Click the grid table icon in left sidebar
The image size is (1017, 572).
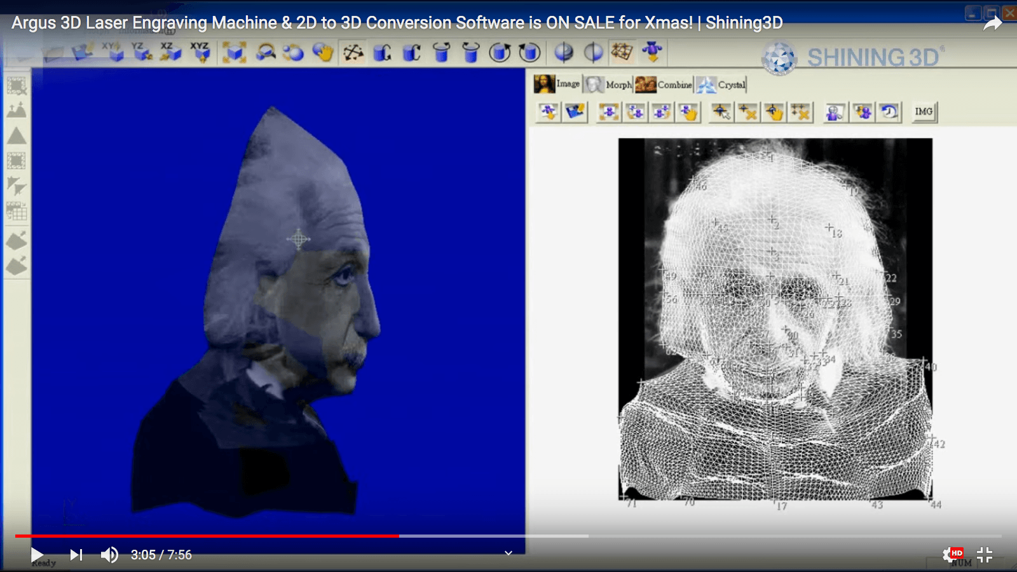[x=17, y=211]
